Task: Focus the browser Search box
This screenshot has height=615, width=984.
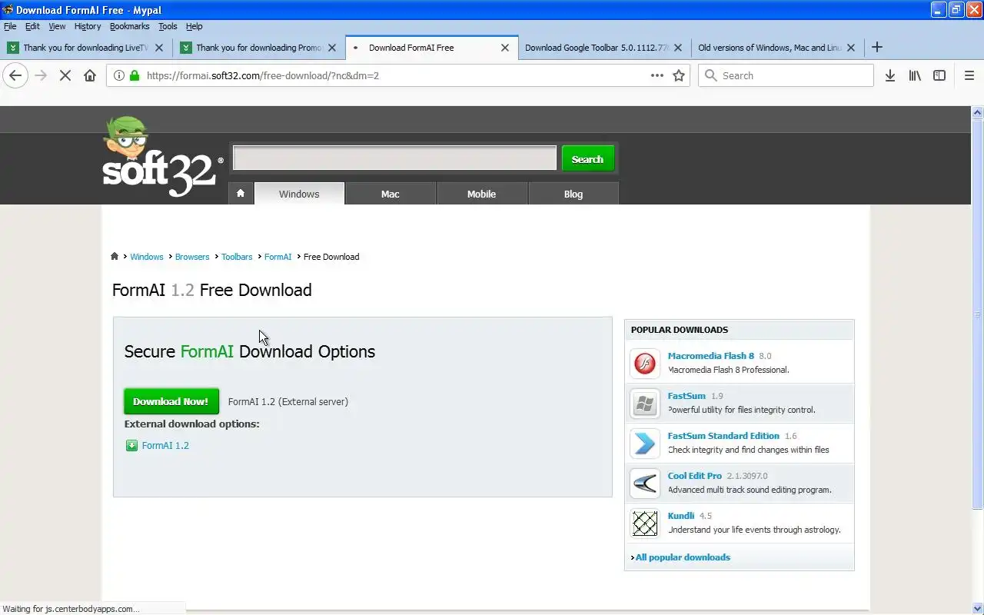Action: 786,75
